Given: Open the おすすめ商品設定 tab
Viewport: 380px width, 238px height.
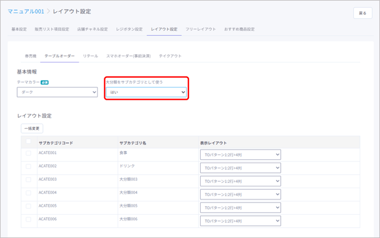Looking at the screenshot, I should [x=239, y=29].
